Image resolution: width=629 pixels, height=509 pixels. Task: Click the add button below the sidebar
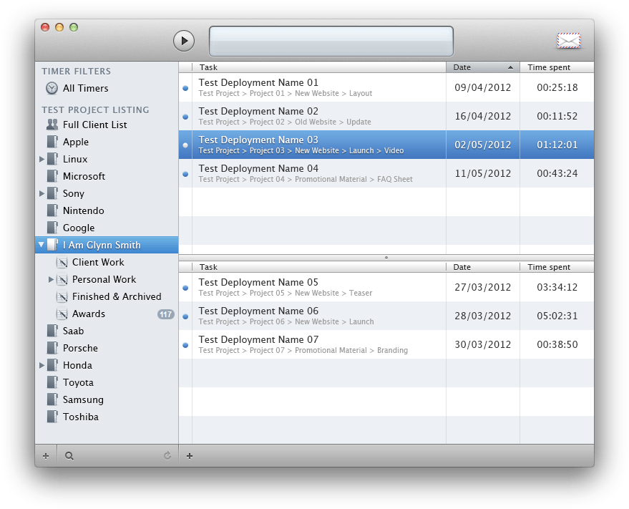click(x=46, y=455)
